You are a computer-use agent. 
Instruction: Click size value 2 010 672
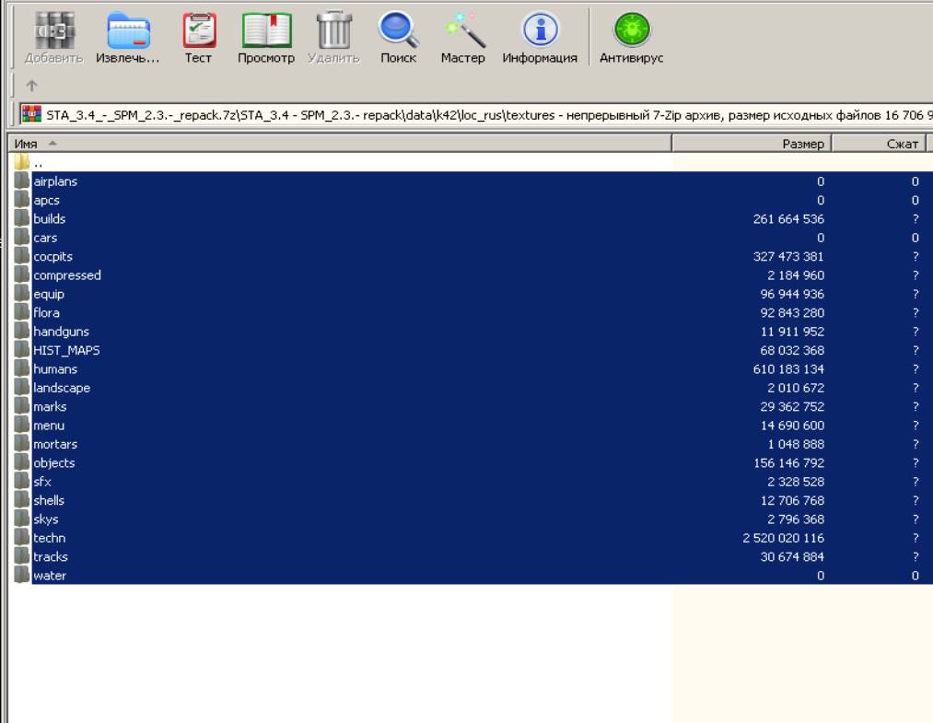click(796, 388)
